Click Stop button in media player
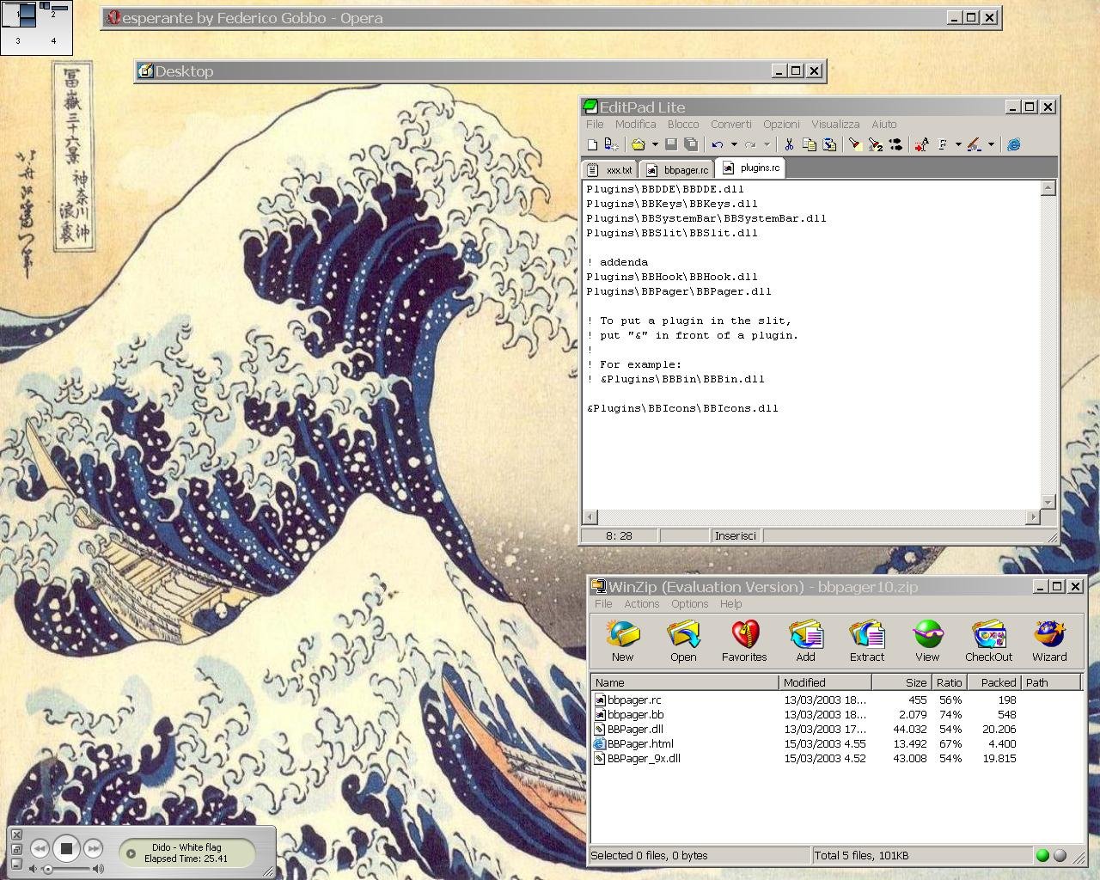 pos(66,848)
